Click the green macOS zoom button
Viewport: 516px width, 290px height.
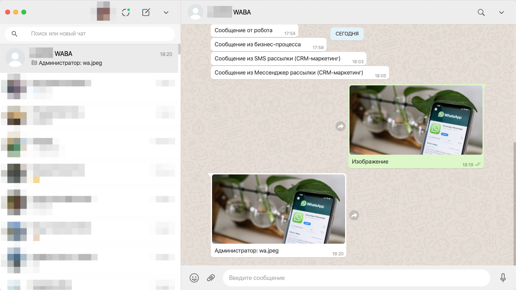[x=24, y=12]
